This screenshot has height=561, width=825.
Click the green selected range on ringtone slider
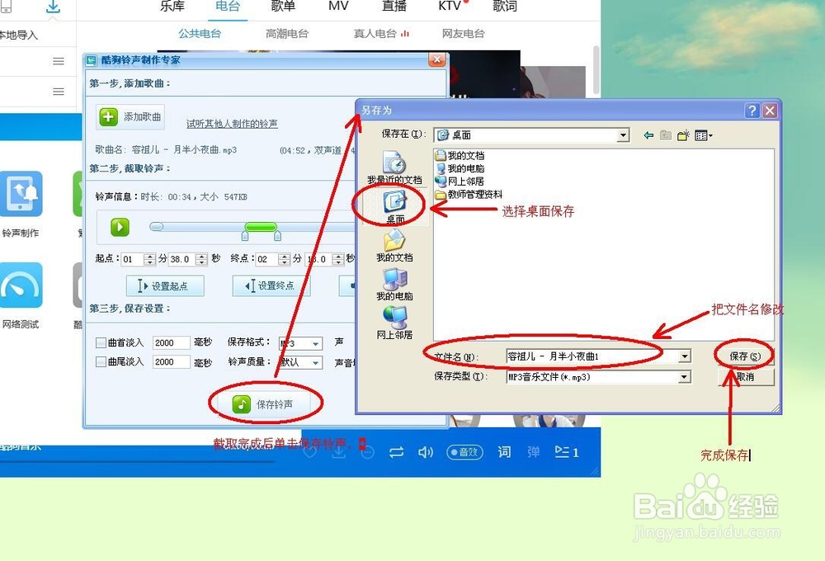(x=261, y=227)
